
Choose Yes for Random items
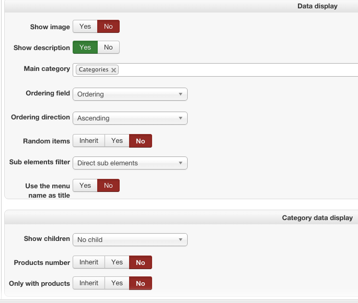click(x=117, y=141)
